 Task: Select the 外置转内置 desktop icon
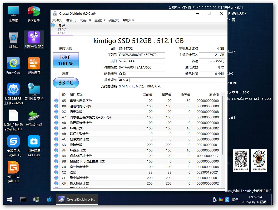34,118
